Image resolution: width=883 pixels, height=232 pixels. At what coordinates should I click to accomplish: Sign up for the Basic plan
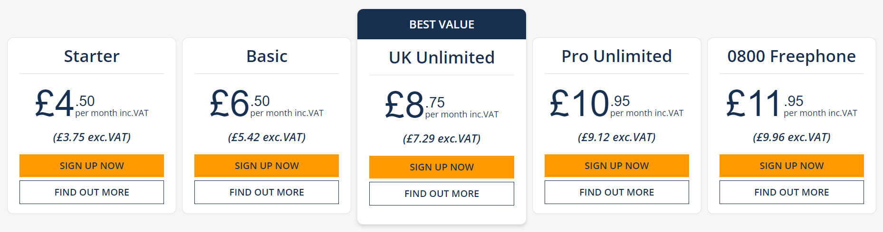click(x=267, y=166)
